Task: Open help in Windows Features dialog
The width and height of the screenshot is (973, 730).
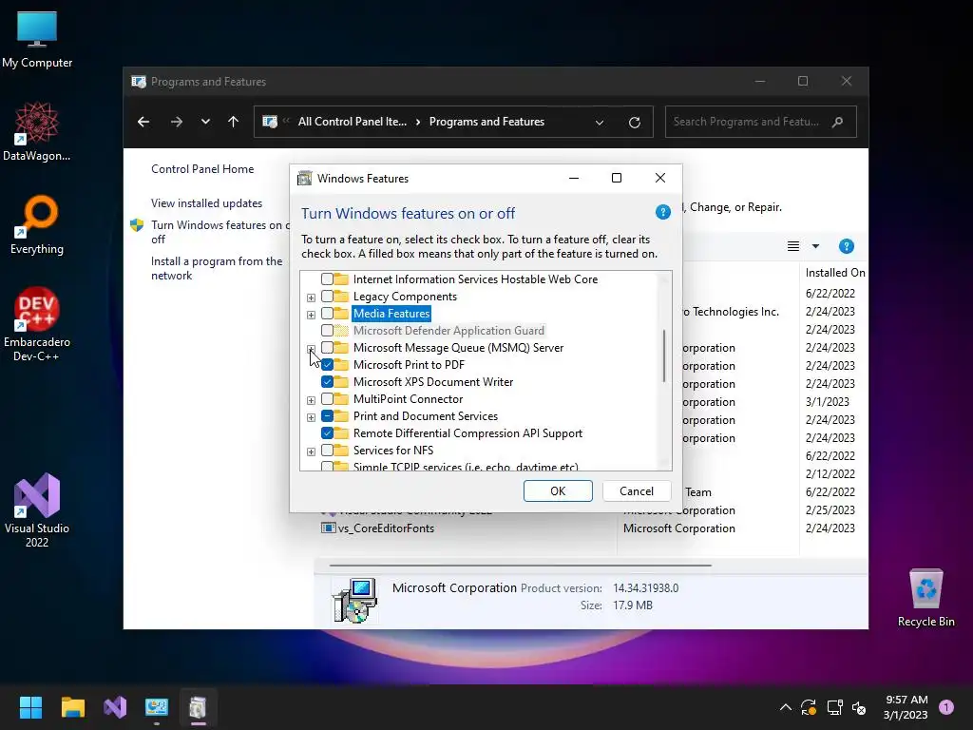Action: pyautogui.click(x=662, y=212)
